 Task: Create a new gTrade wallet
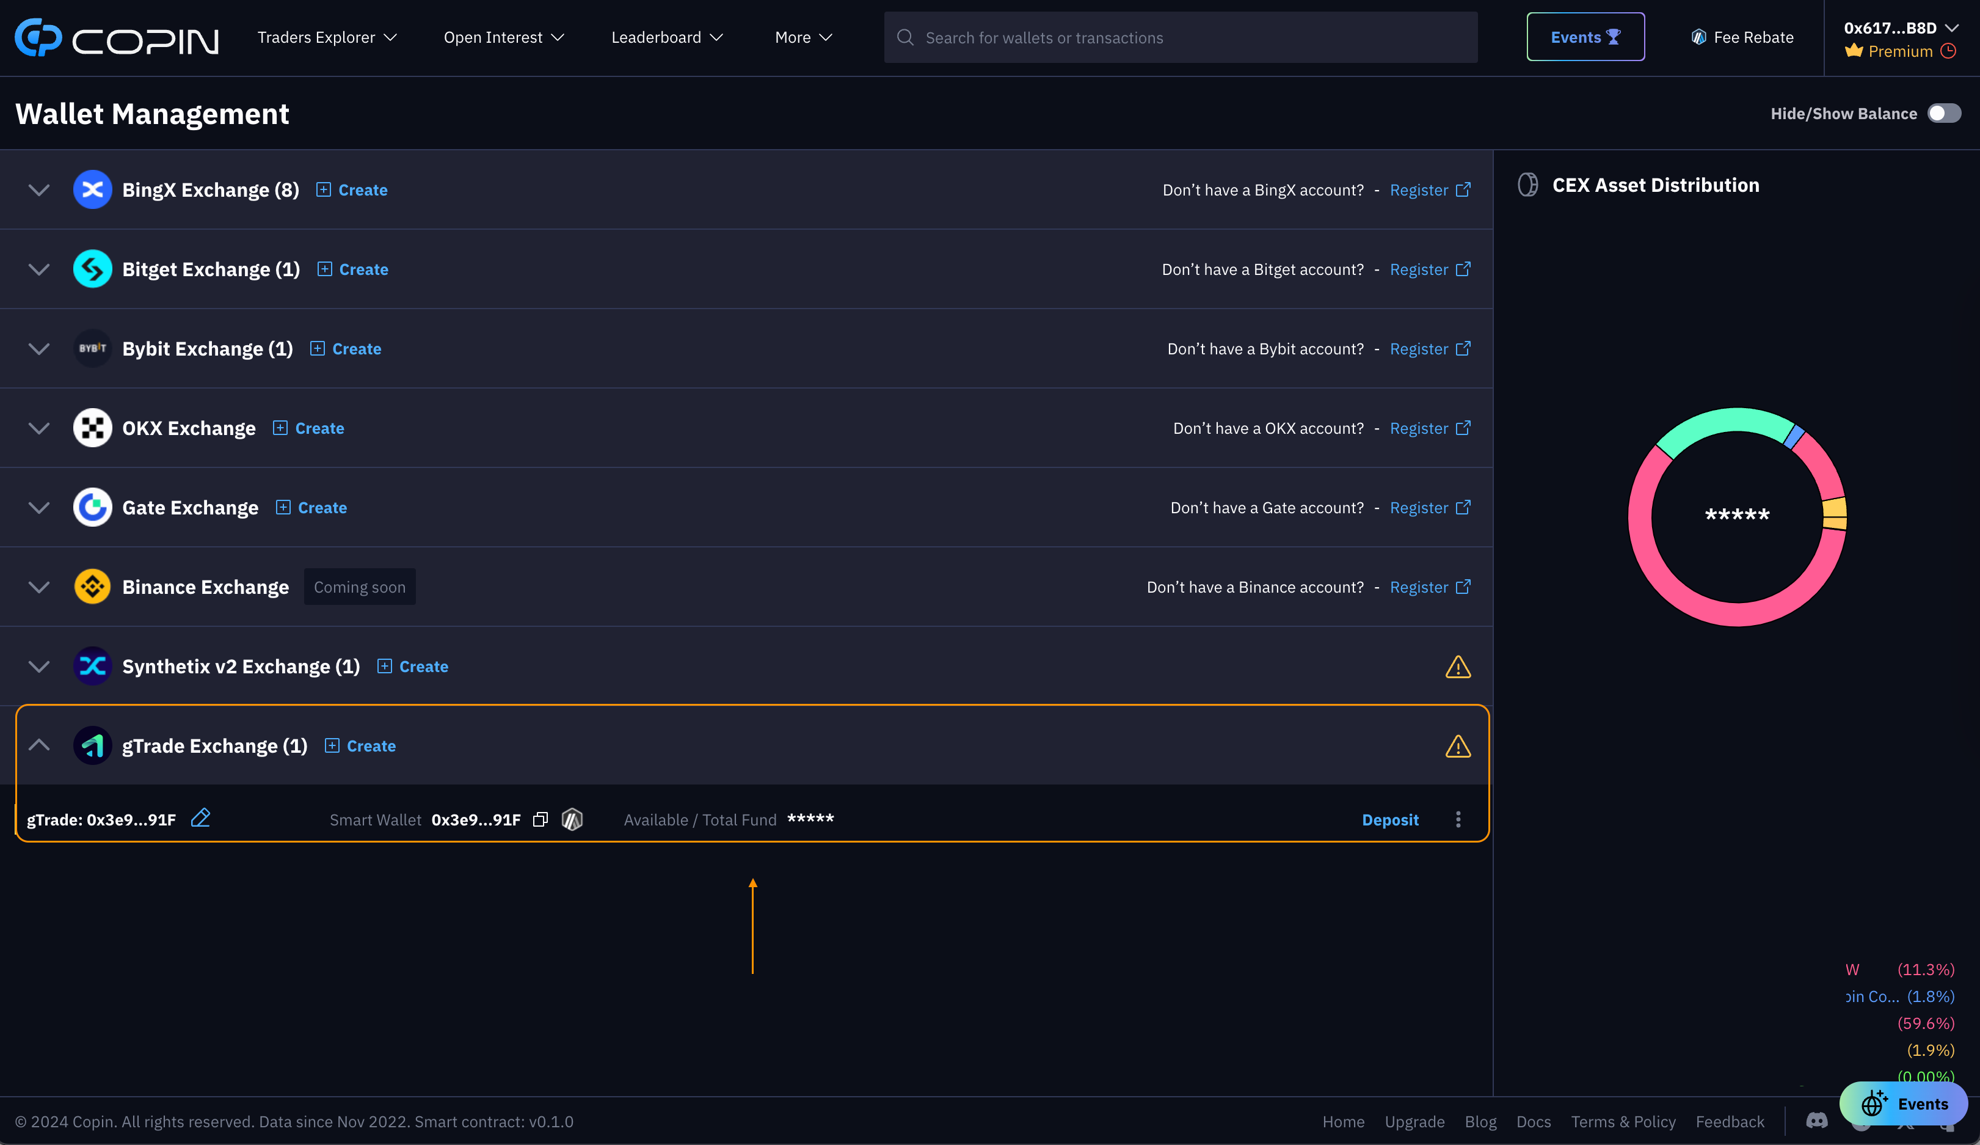click(360, 745)
